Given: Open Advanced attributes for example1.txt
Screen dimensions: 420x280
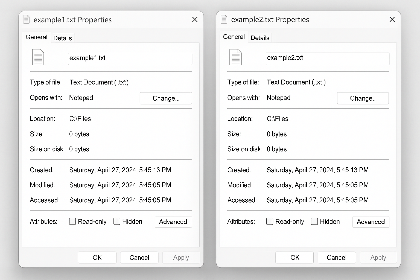Looking at the screenshot, I should tap(173, 222).
